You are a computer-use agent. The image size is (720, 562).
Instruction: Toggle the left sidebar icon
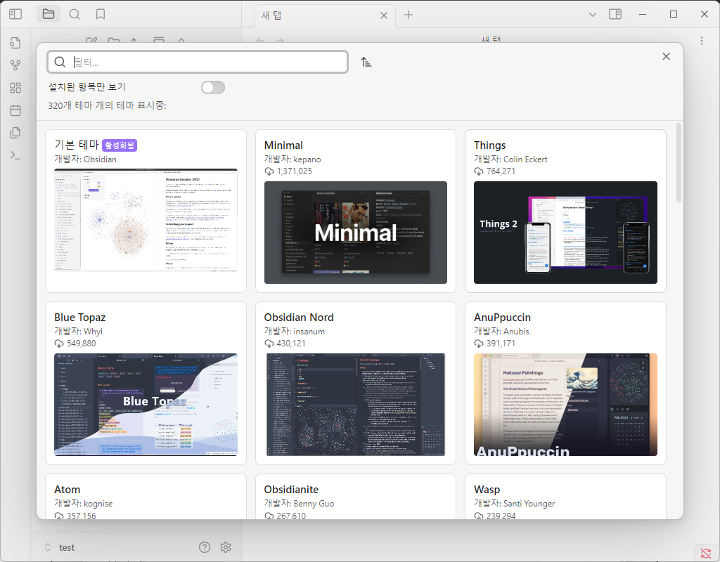[x=15, y=14]
